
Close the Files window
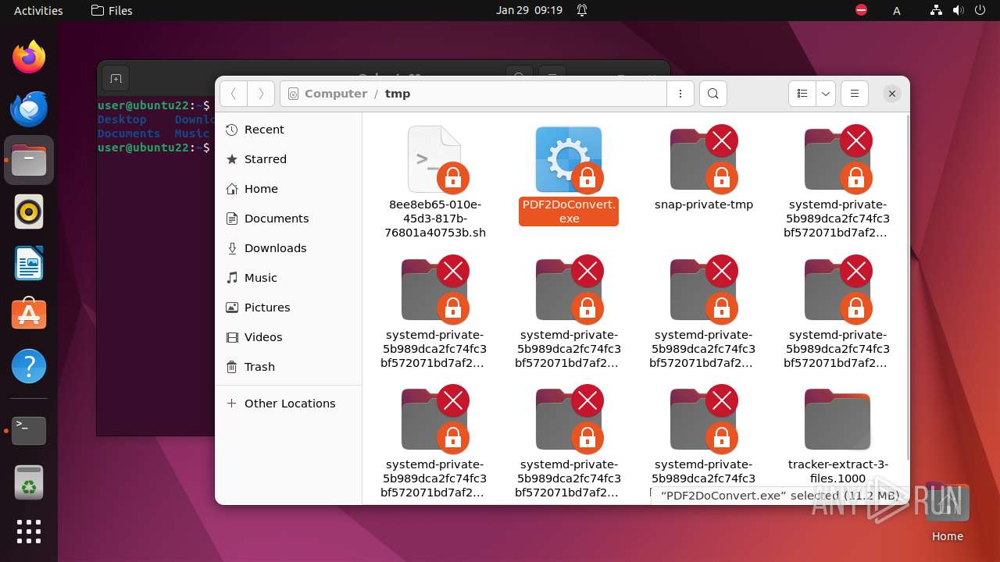pos(891,94)
